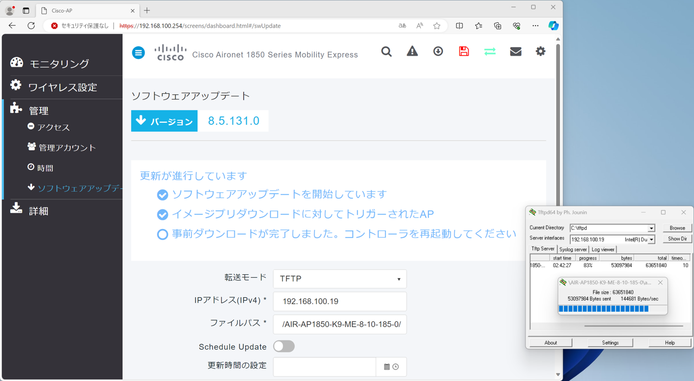Switch to Tftp Server tab
Image resolution: width=694 pixels, height=381 pixels.
[543, 249]
